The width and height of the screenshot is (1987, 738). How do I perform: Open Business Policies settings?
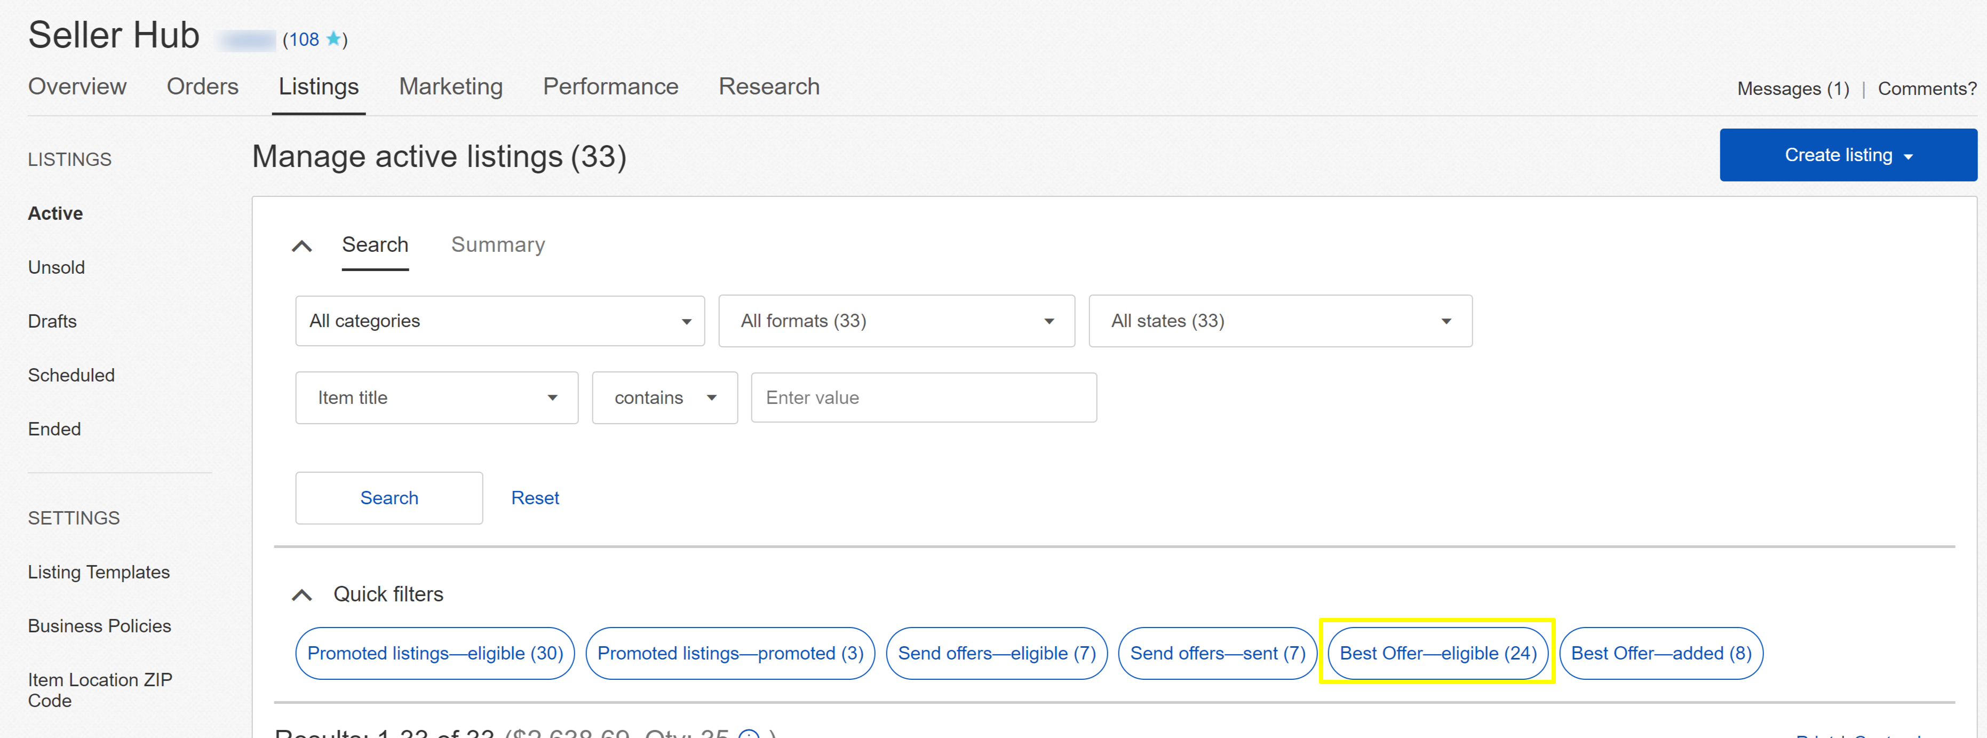(x=99, y=626)
